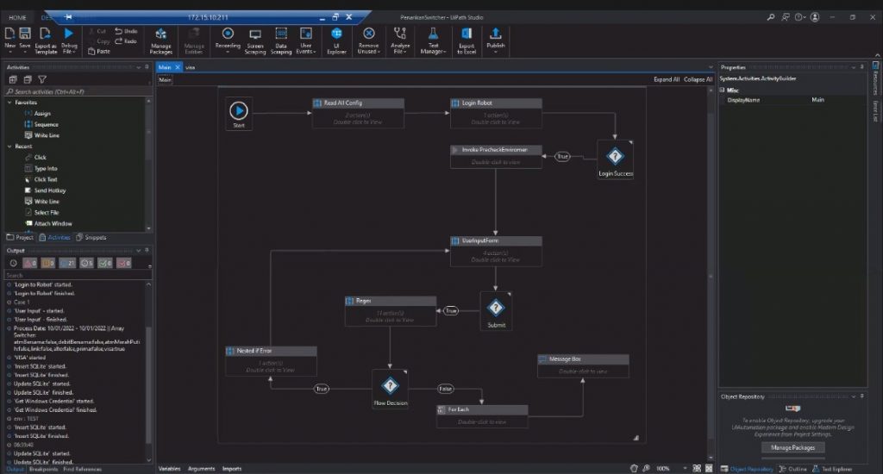
Task: Open the Imports panel
Action: click(x=232, y=468)
